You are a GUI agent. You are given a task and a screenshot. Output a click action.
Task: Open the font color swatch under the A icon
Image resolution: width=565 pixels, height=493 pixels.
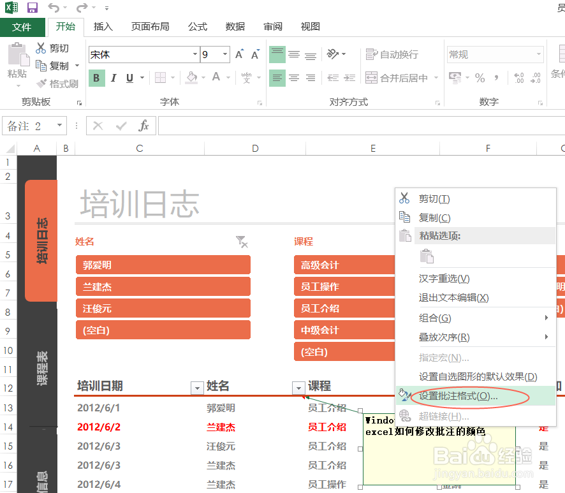point(230,77)
